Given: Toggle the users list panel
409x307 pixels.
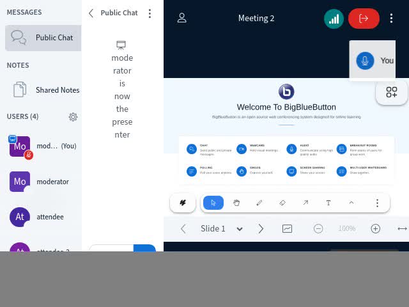Looking at the screenshot, I should [181, 18].
